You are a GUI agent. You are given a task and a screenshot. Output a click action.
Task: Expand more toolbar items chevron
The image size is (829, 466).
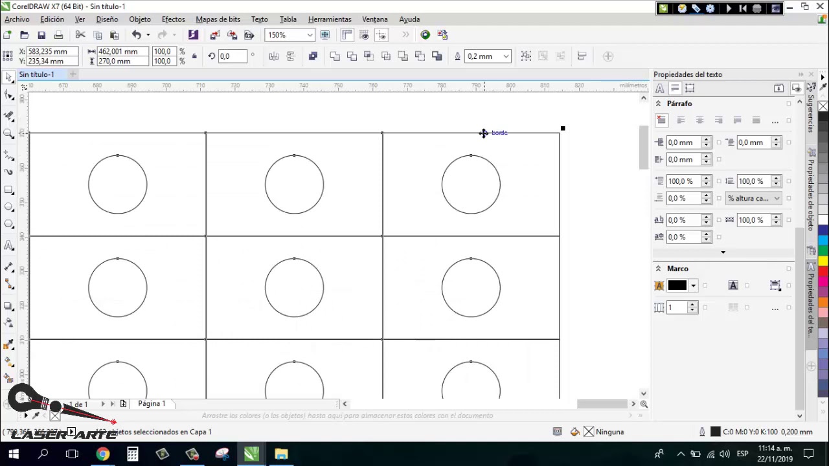tap(405, 35)
